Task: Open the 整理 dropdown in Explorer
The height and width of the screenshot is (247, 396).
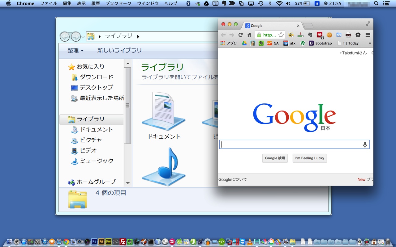Action: point(75,50)
